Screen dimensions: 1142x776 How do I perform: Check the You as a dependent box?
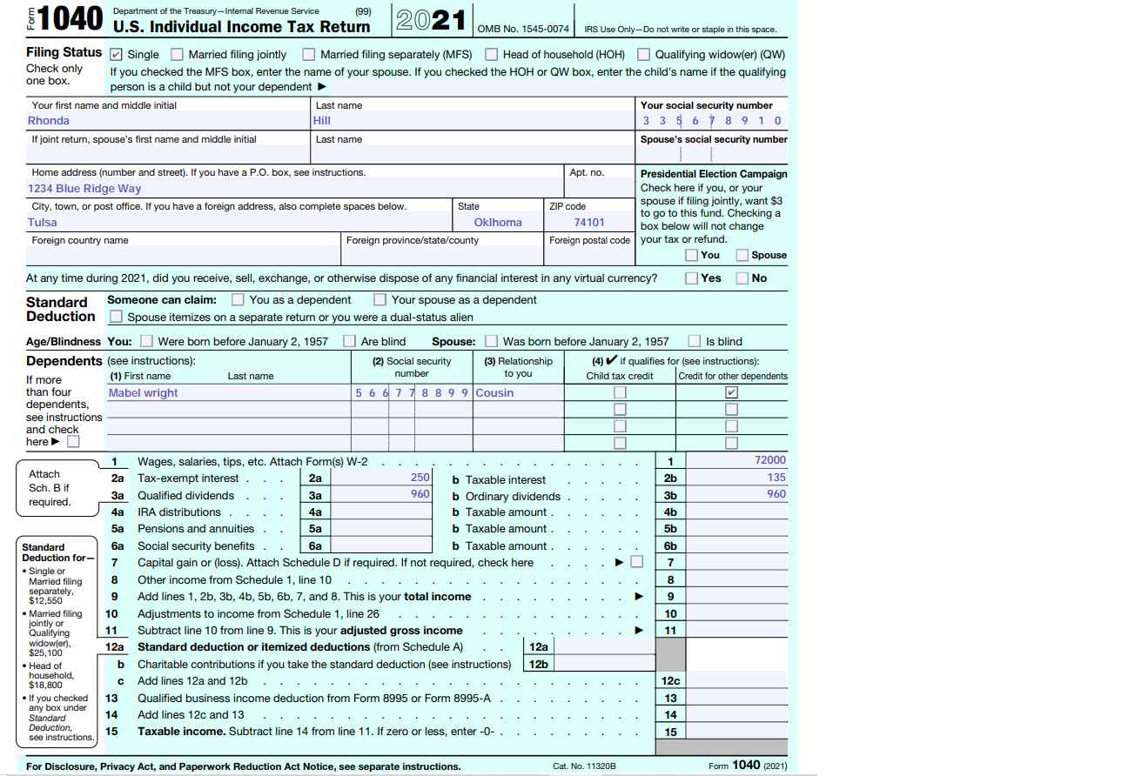tap(238, 299)
